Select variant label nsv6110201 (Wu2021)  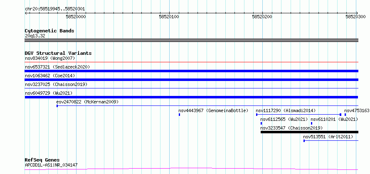point(334,119)
